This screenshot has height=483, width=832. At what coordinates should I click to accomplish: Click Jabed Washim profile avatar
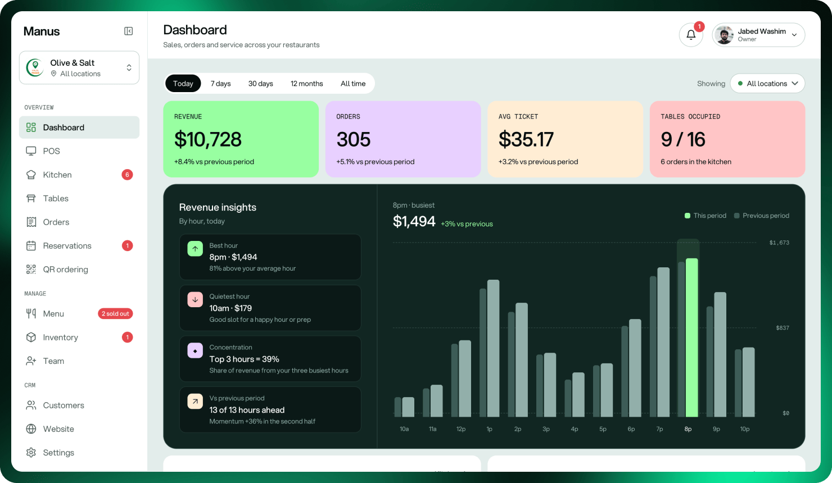click(725, 35)
